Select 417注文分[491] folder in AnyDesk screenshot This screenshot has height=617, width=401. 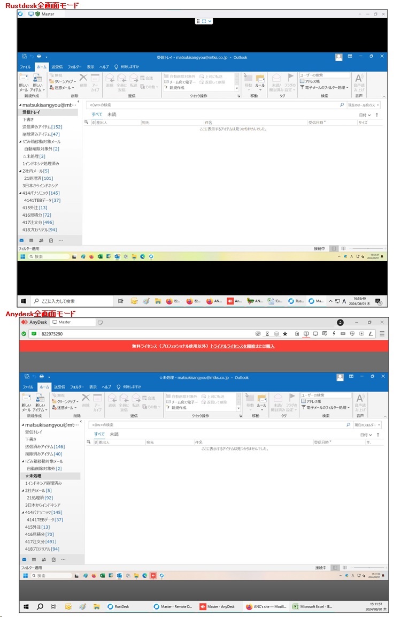point(41,542)
